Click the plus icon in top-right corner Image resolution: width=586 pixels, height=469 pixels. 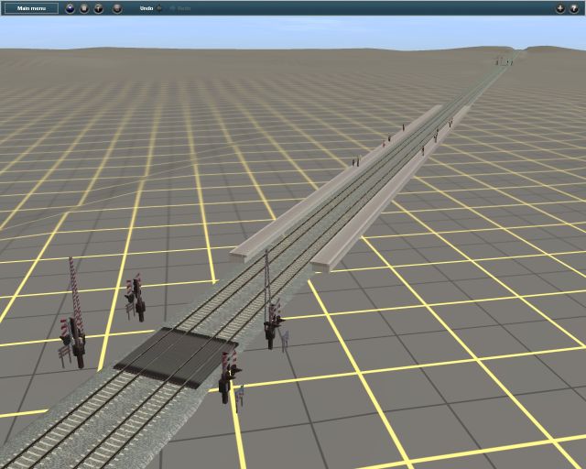pos(559,8)
